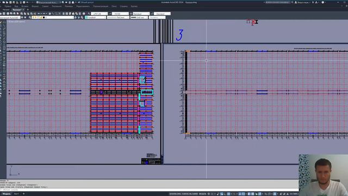Open the Dimension Style manager icon

tap(110, 14)
